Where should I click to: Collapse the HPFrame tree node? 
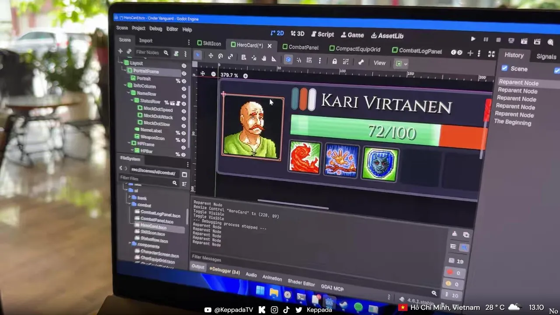coord(128,143)
